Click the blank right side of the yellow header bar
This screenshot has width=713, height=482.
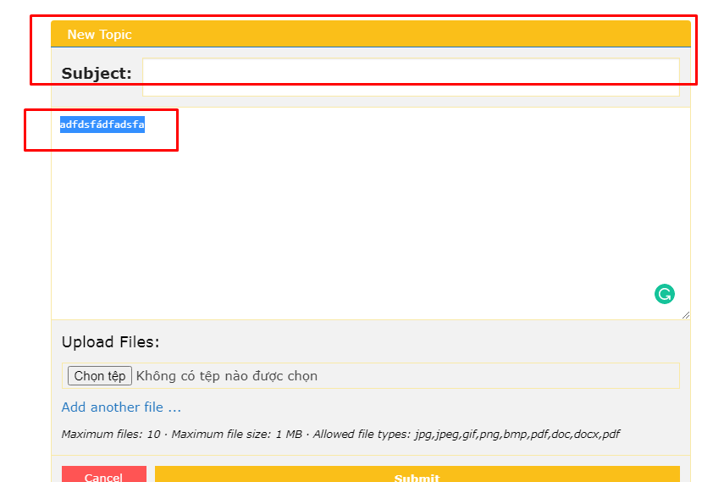[x=423, y=35]
